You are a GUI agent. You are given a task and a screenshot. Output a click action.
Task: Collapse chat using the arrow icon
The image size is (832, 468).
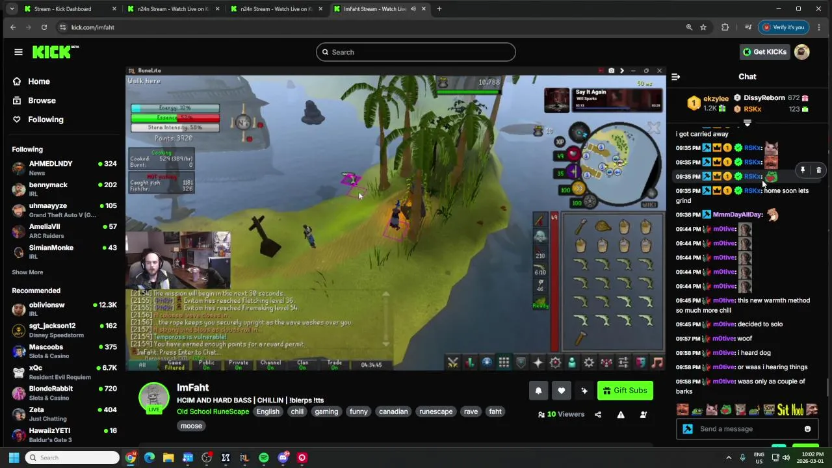[x=675, y=77]
